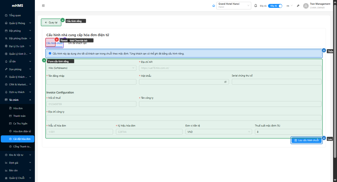Switch to the Ghi đè khách sạn tab
The height and width of the screenshot is (182, 337).
pyautogui.click(x=78, y=43)
